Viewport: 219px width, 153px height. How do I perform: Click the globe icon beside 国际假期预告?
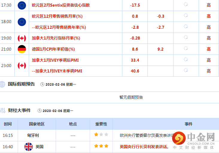(2, 84)
